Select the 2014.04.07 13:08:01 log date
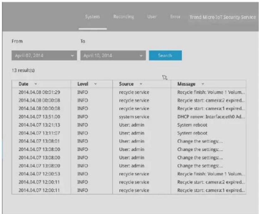Viewport: 259px width, 214px height. [x=39, y=141]
